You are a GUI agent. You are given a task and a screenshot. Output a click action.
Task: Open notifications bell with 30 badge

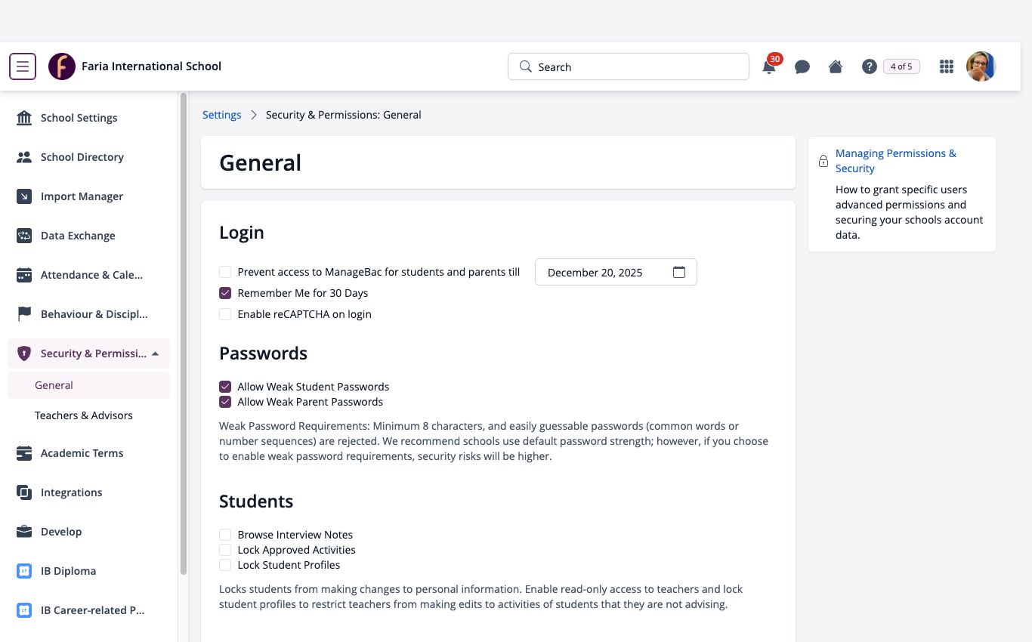click(x=770, y=65)
